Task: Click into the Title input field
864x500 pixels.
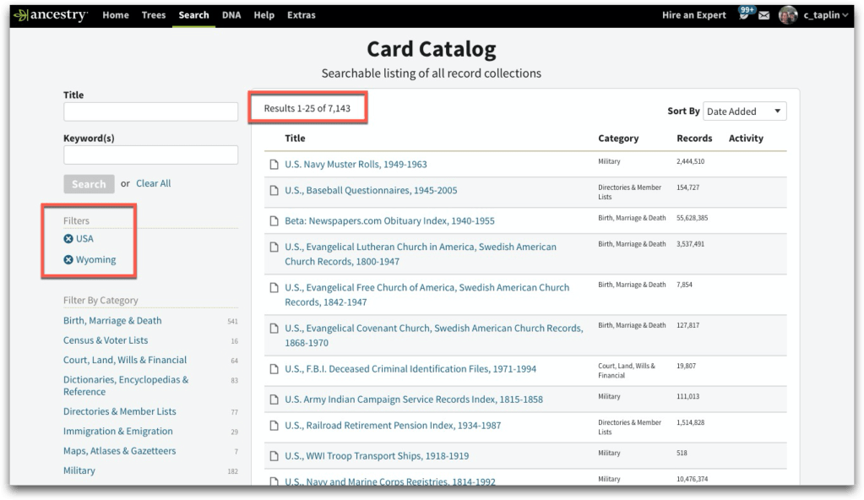Action: (x=150, y=112)
